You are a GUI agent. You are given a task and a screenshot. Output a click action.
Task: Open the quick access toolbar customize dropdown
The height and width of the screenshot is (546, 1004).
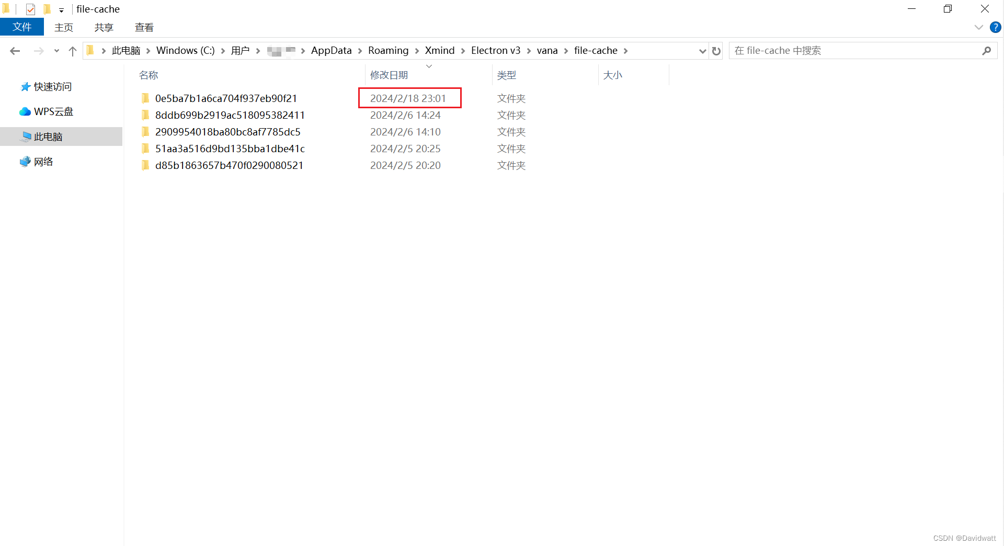(x=61, y=10)
